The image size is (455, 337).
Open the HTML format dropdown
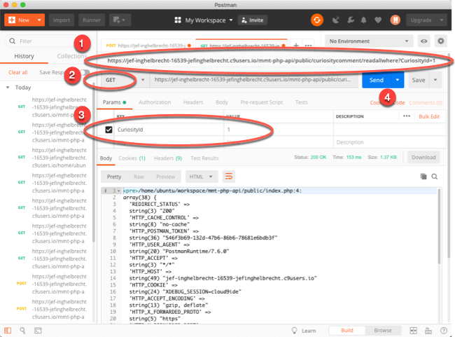[x=202, y=177]
